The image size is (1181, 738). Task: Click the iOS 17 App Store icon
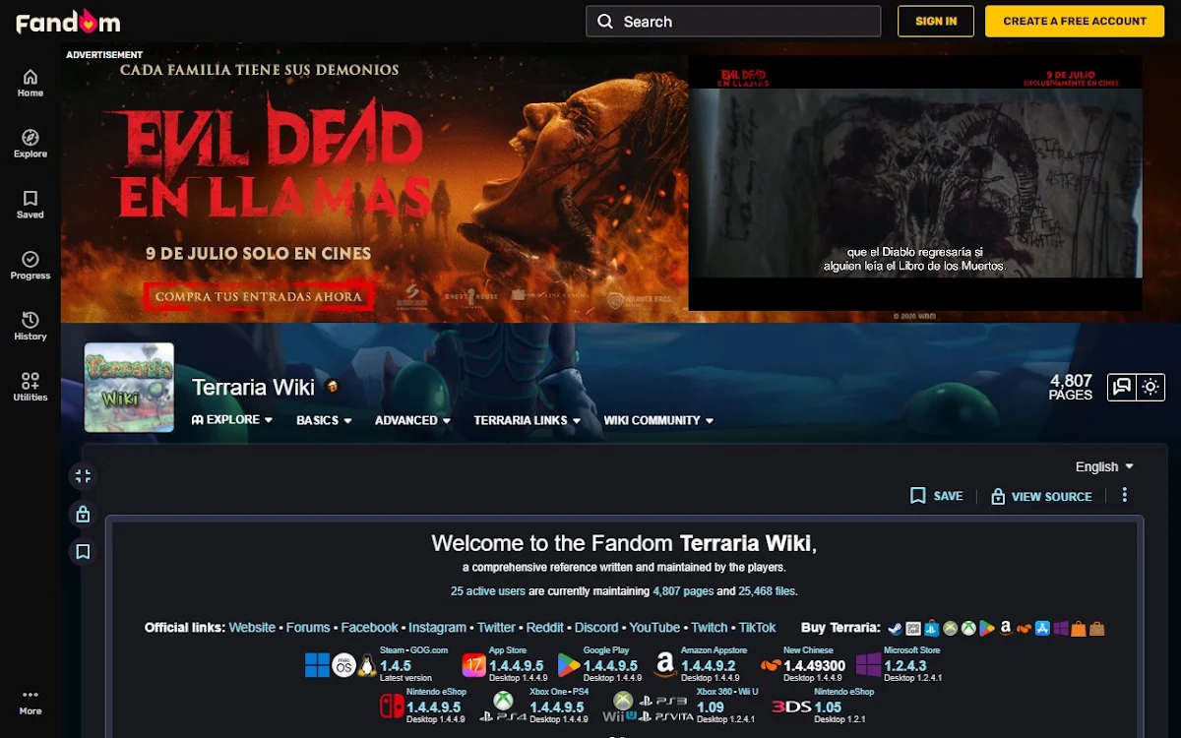point(474,666)
